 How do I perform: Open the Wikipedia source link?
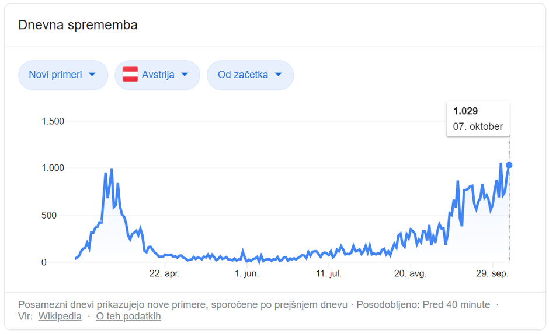[60, 317]
